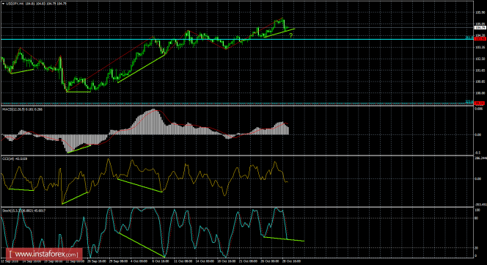
Task: Click the white current price label 104.79
Action: point(480,28)
